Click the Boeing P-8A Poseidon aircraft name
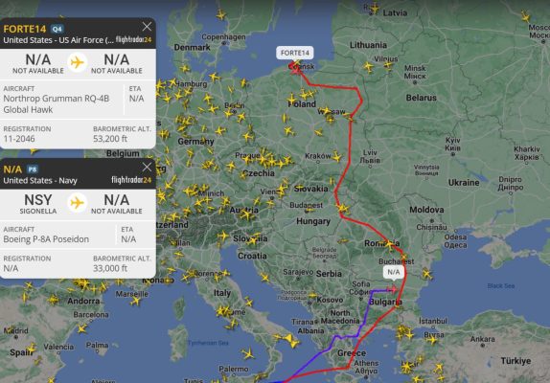 pyautogui.click(x=46, y=239)
